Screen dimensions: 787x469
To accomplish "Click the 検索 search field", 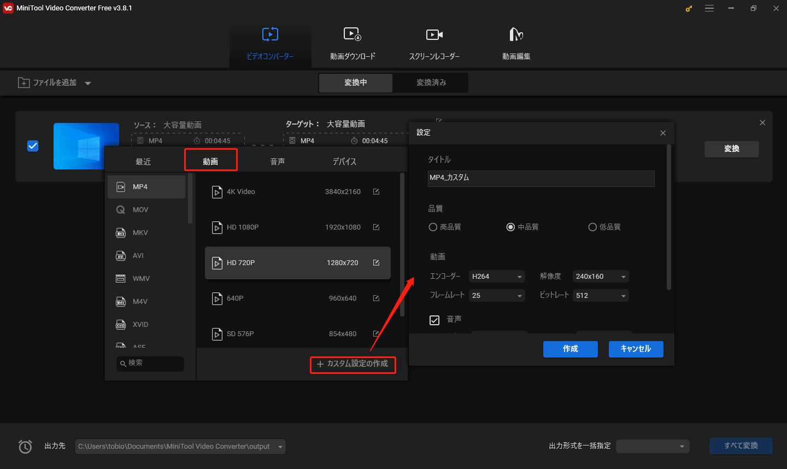I will tap(150, 364).
